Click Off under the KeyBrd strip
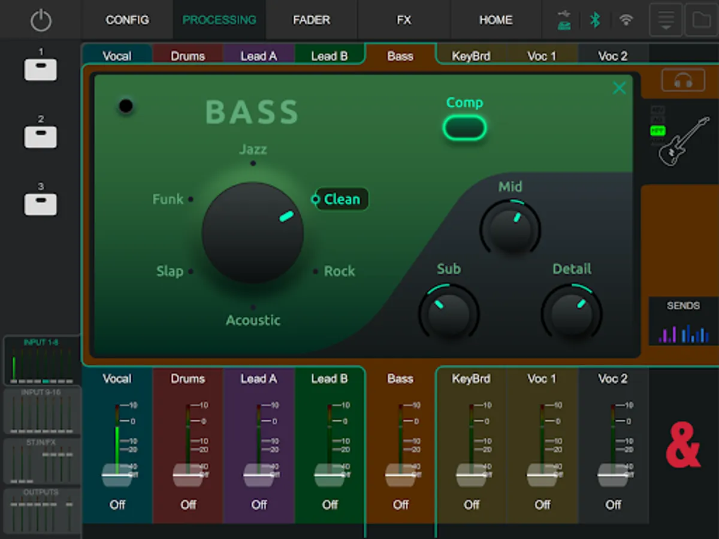 point(471,505)
